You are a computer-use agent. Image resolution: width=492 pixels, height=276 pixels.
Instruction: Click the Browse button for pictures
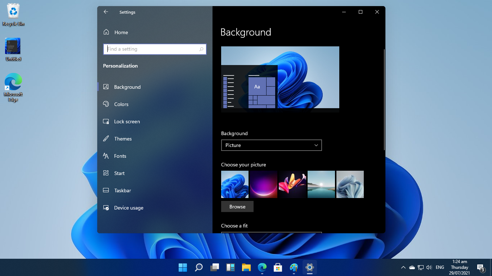(237, 207)
